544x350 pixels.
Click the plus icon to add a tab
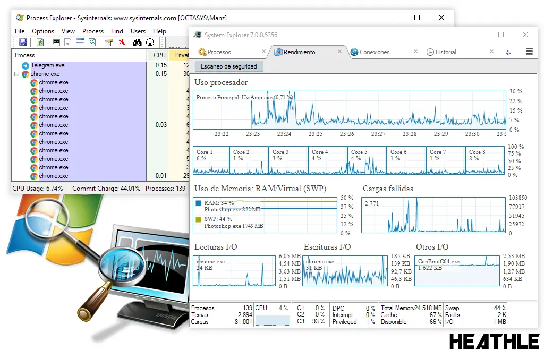coord(508,53)
